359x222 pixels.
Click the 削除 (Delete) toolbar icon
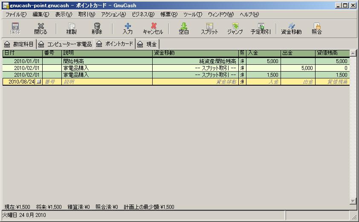(x=97, y=29)
